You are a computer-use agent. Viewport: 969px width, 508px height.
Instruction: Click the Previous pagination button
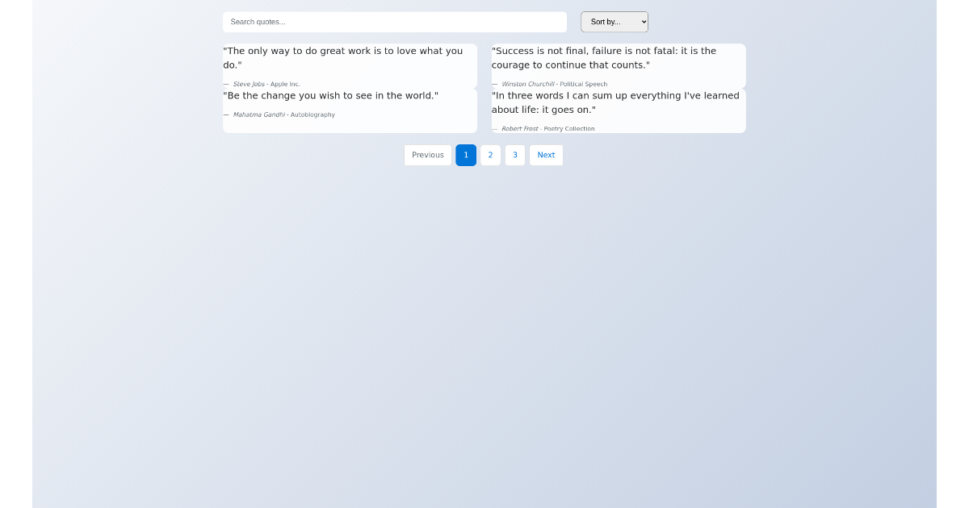pyautogui.click(x=427, y=155)
